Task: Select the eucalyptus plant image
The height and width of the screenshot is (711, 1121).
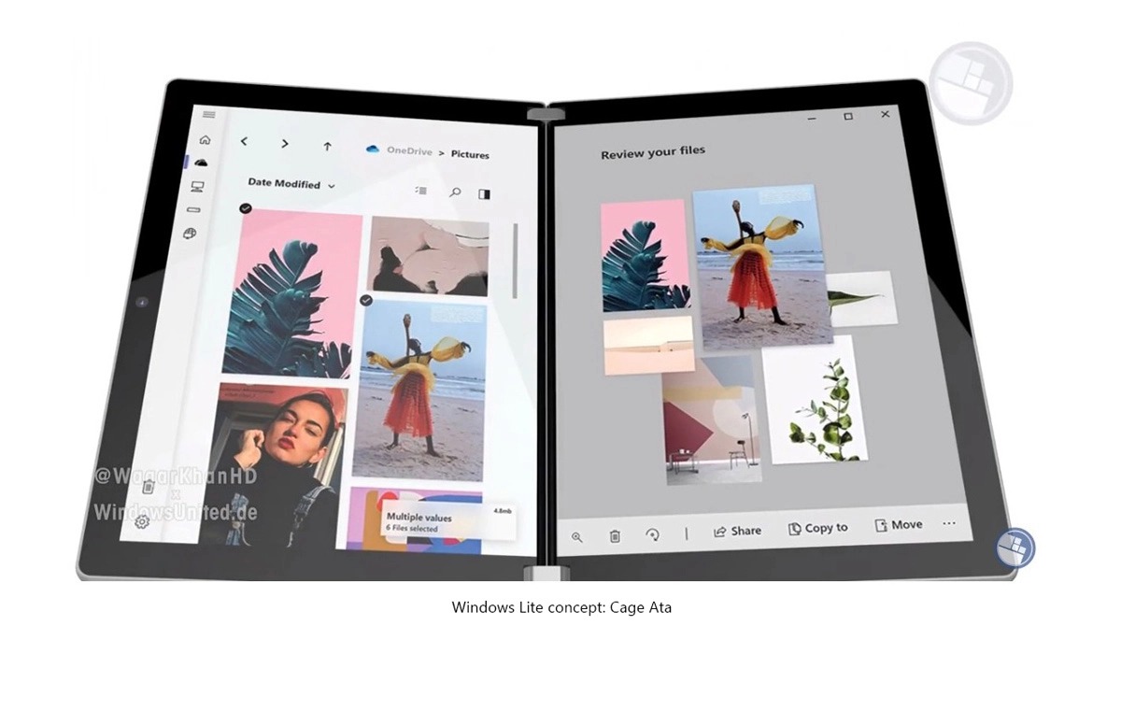Action: pyautogui.click(x=816, y=400)
